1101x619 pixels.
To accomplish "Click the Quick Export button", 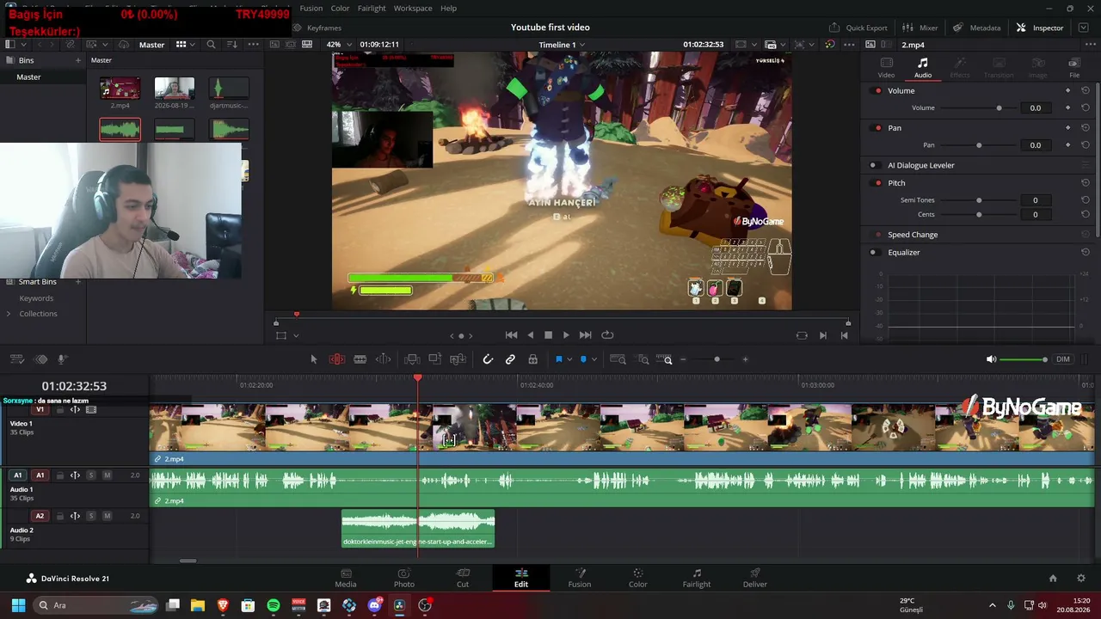I will pos(858,28).
